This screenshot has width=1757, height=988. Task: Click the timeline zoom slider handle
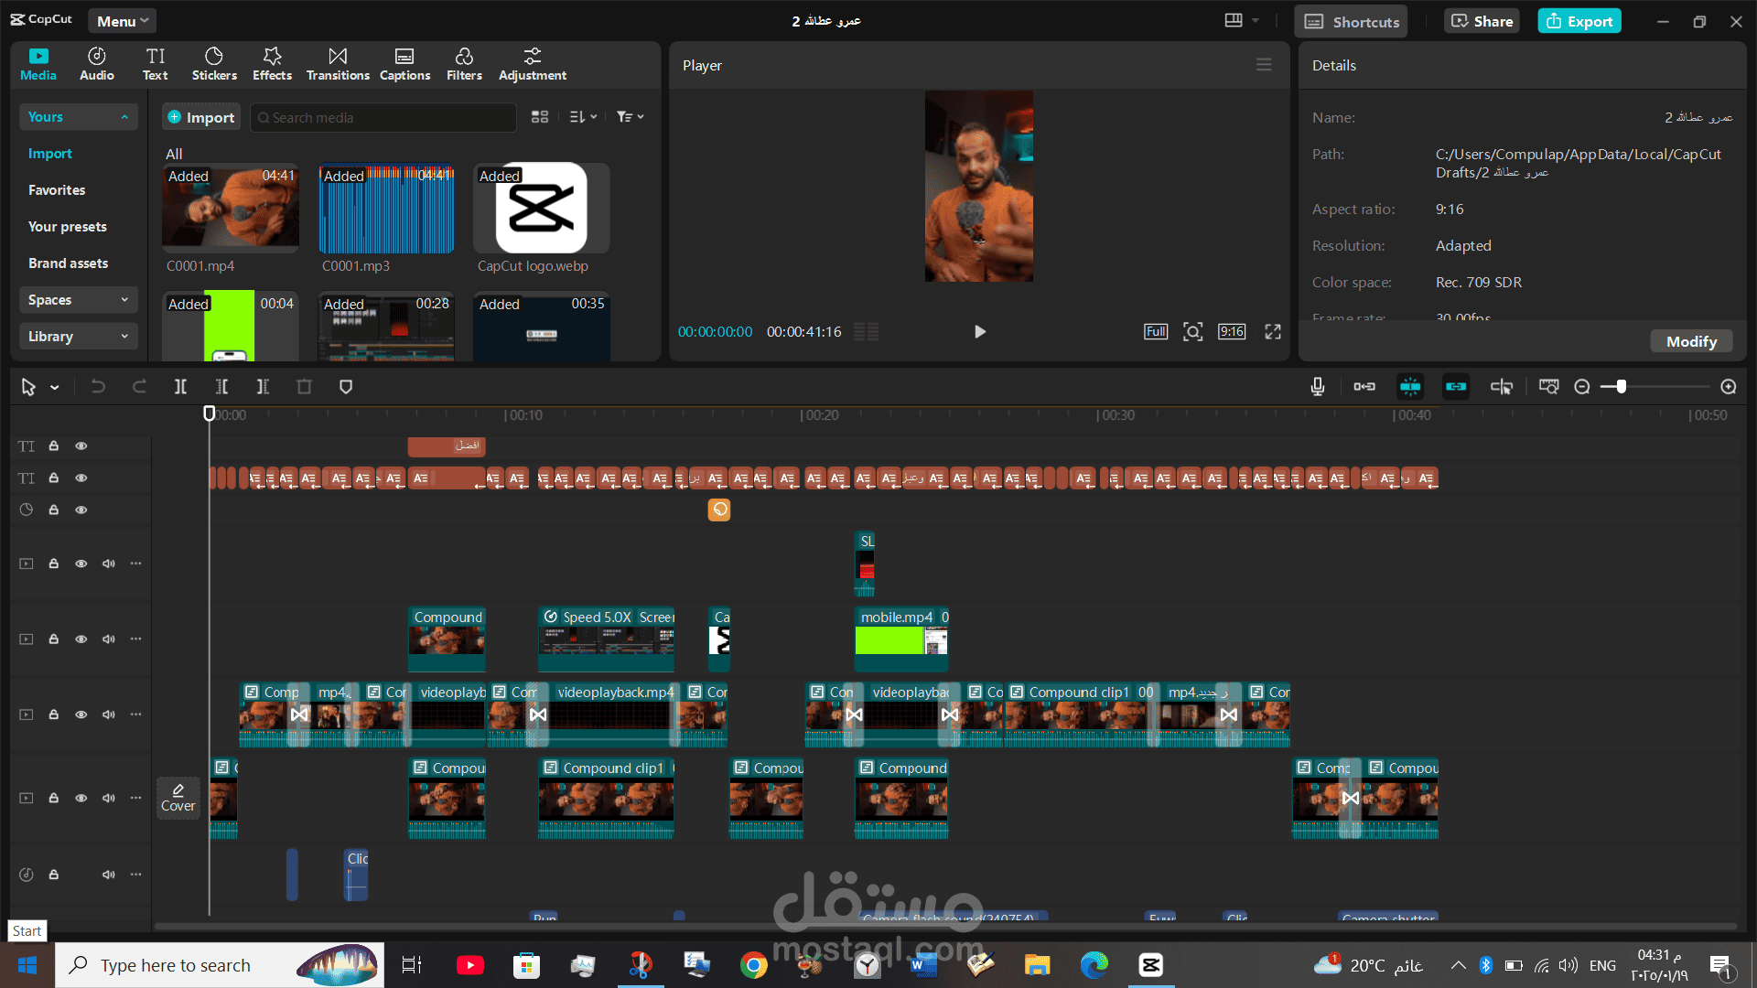pos(1621,387)
